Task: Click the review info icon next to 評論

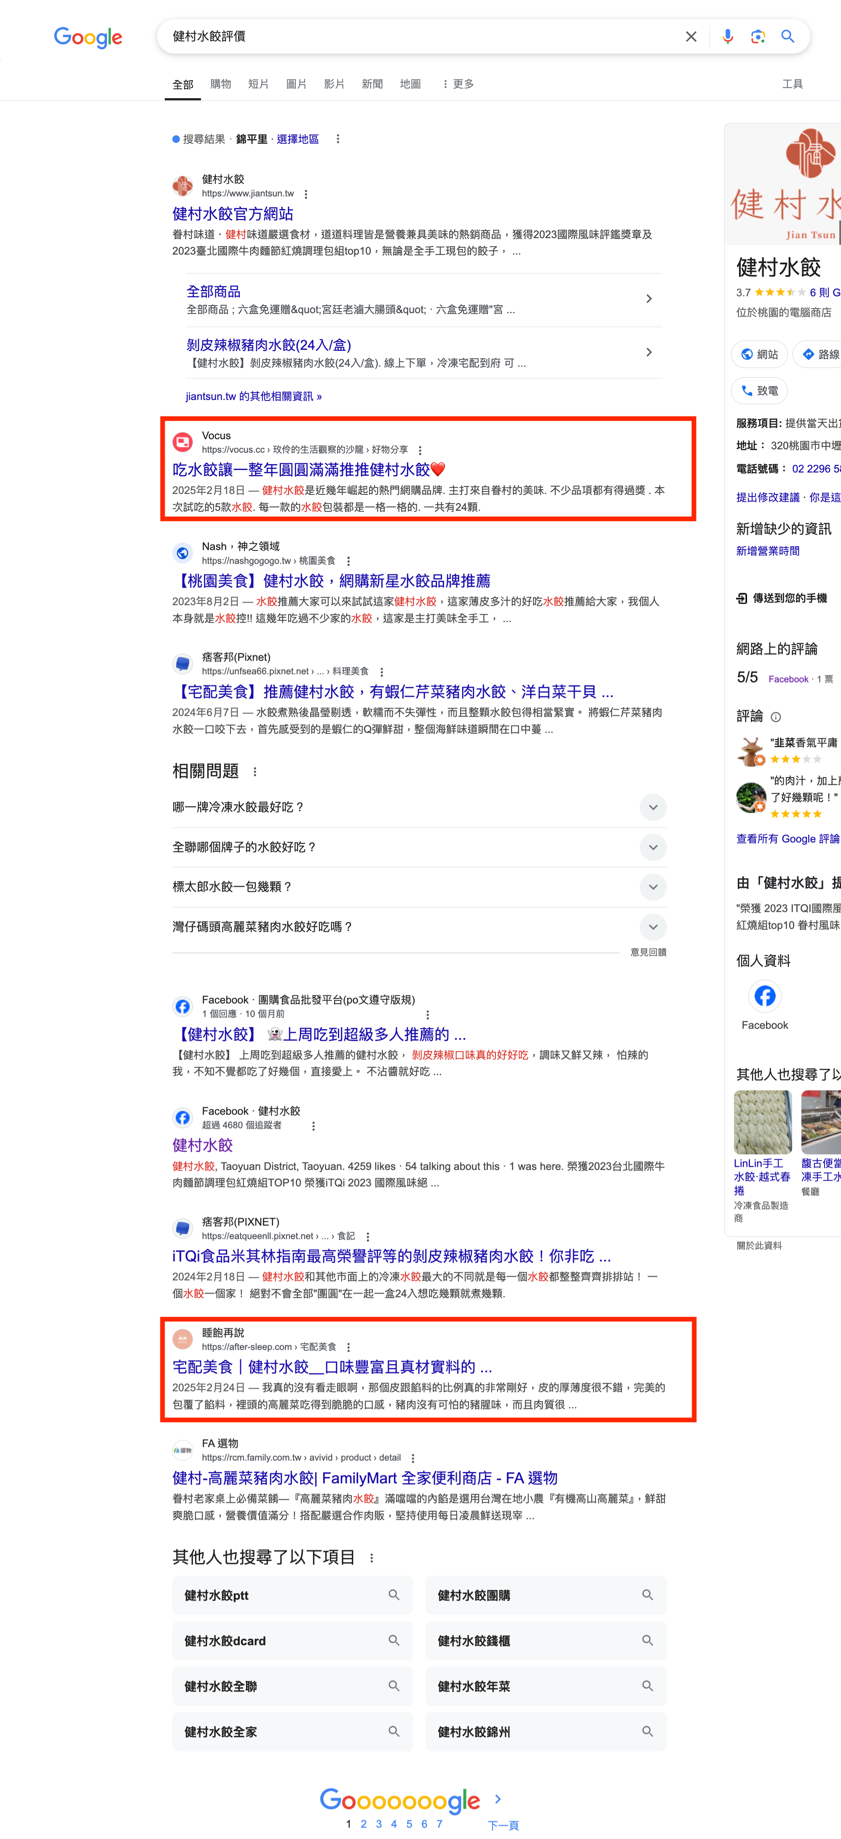Action: (x=776, y=717)
